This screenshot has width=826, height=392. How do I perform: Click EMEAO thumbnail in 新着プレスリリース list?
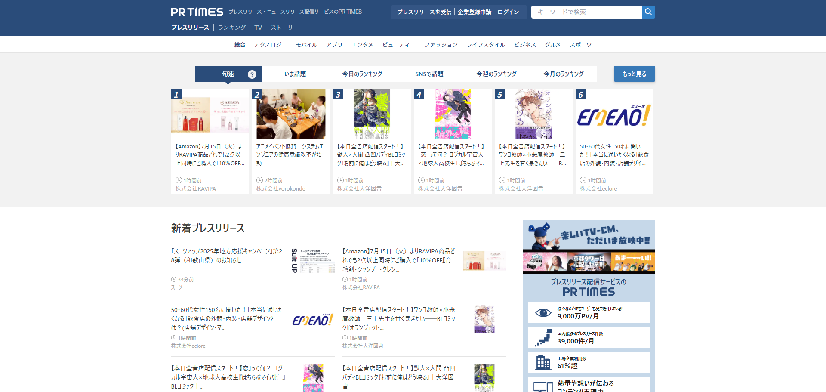313,320
